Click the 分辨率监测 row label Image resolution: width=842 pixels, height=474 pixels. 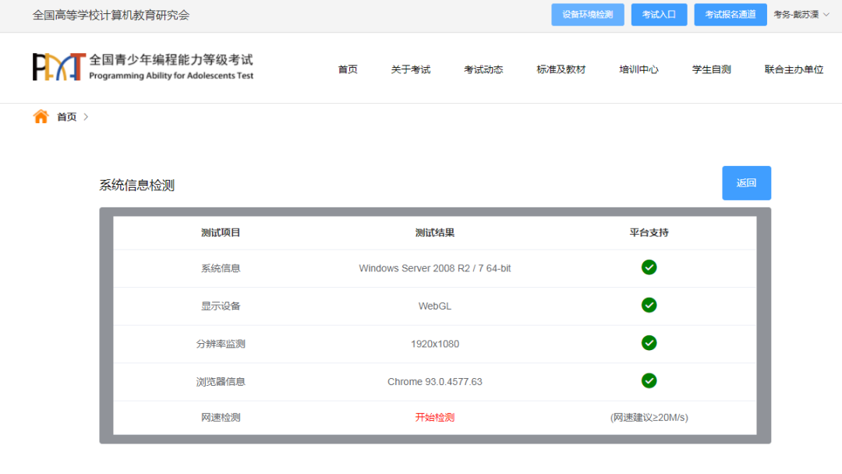click(x=221, y=344)
